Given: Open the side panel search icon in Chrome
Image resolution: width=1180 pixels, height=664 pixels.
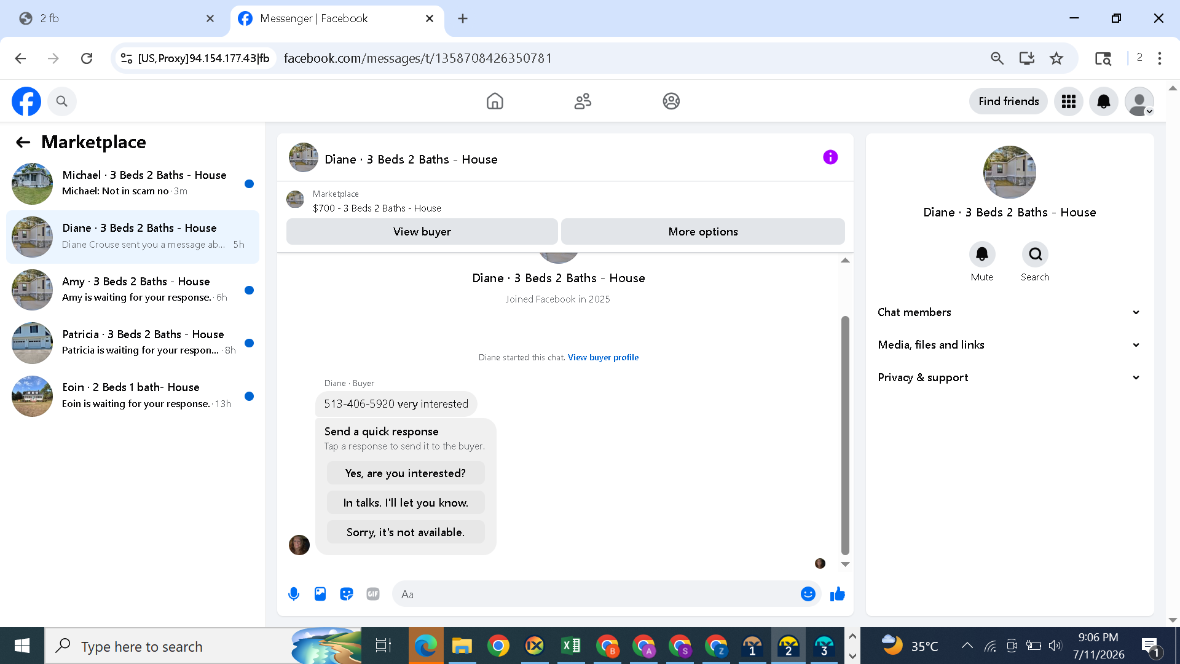Looking at the screenshot, I should click(1103, 58).
